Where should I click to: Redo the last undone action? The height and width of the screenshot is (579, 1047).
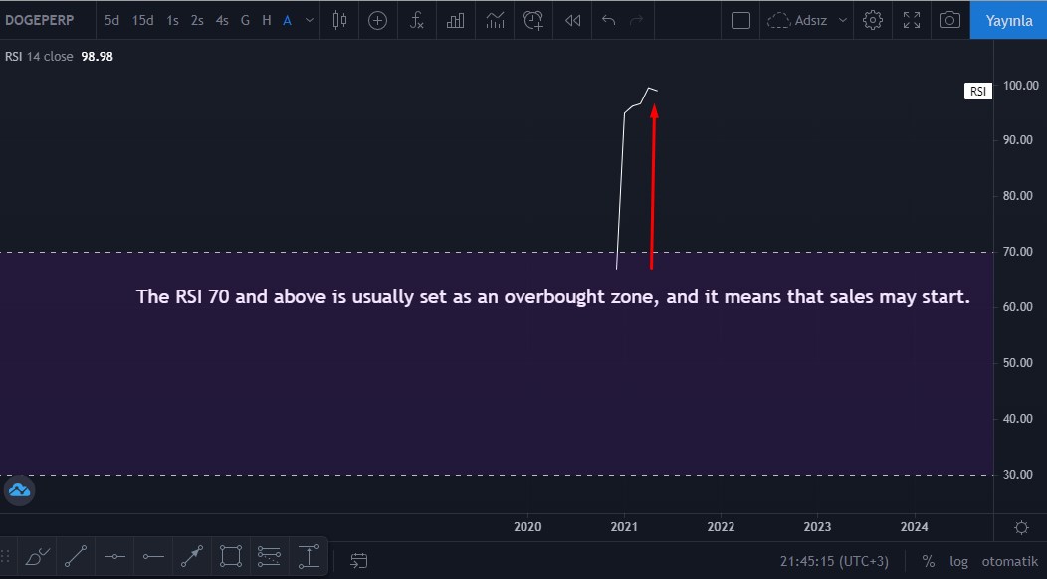tap(636, 20)
